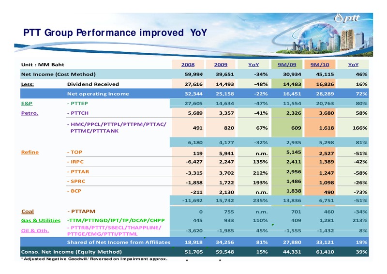Click the 39% Conso. Net Income YoY
Viewport: 387px width, 274px height.
click(361, 252)
